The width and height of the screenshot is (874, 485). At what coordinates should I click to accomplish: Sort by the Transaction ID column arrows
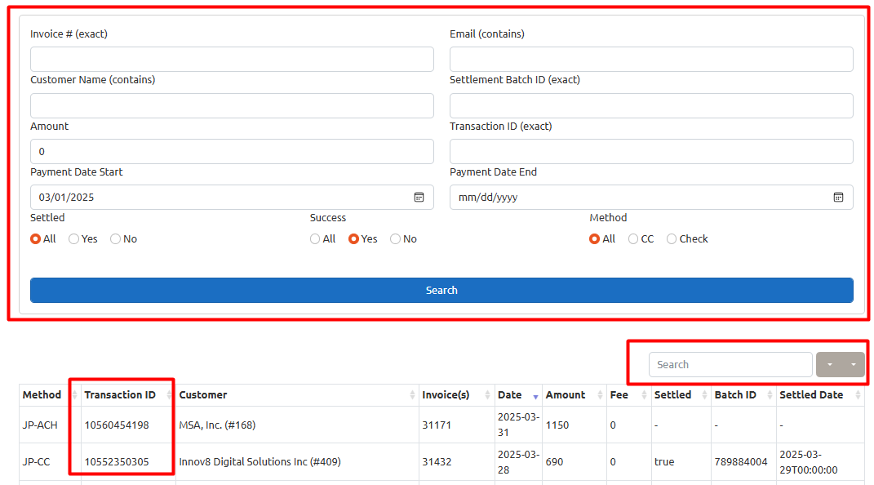pos(169,395)
